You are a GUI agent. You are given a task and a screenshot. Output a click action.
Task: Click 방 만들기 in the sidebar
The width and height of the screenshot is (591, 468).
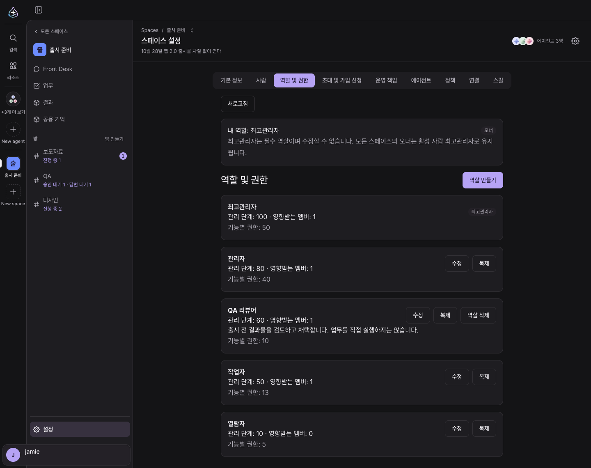[114, 139]
